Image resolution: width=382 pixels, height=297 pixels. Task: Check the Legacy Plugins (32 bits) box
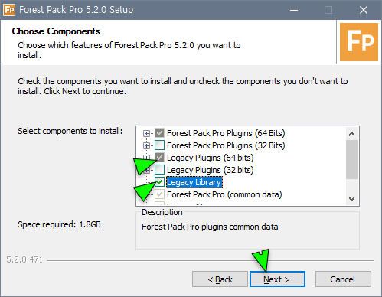coord(160,170)
